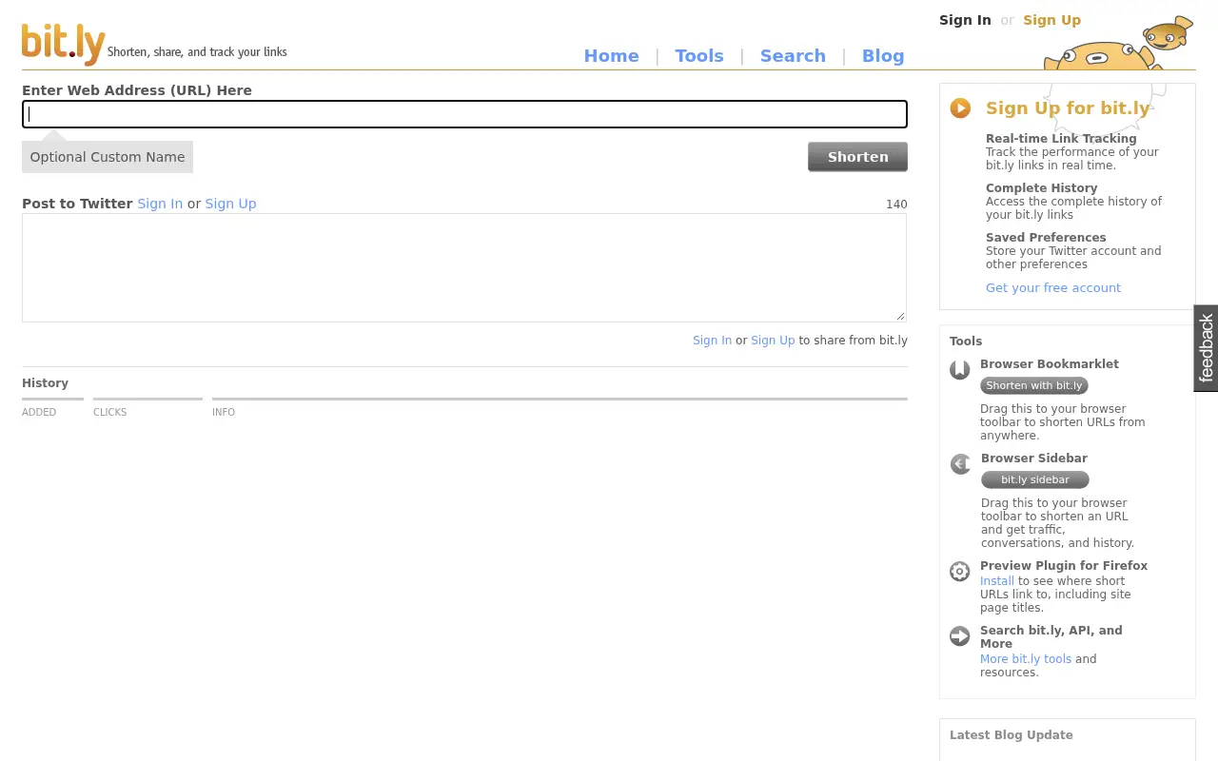The height and width of the screenshot is (761, 1218).
Task: Click the INFO column header in History
Action: (224, 412)
